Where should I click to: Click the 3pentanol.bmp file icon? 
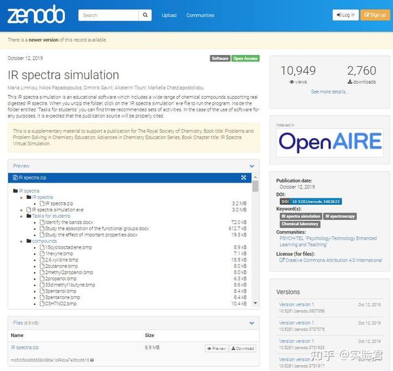tap(42, 291)
